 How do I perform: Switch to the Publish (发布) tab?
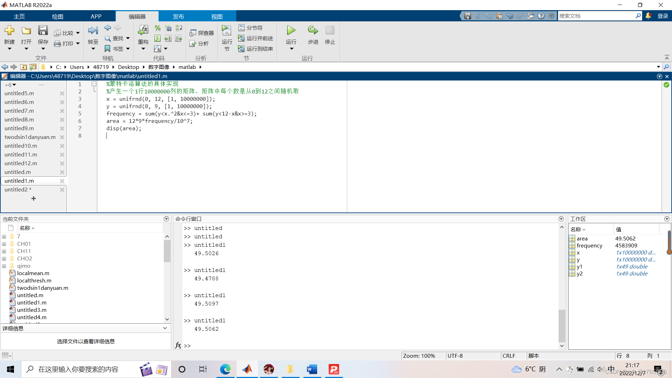[x=178, y=16]
